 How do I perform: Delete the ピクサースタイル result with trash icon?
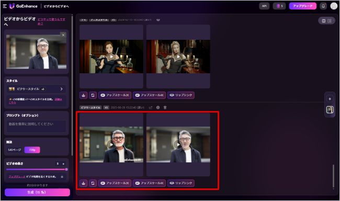pyautogui.click(x=165, y=107)
